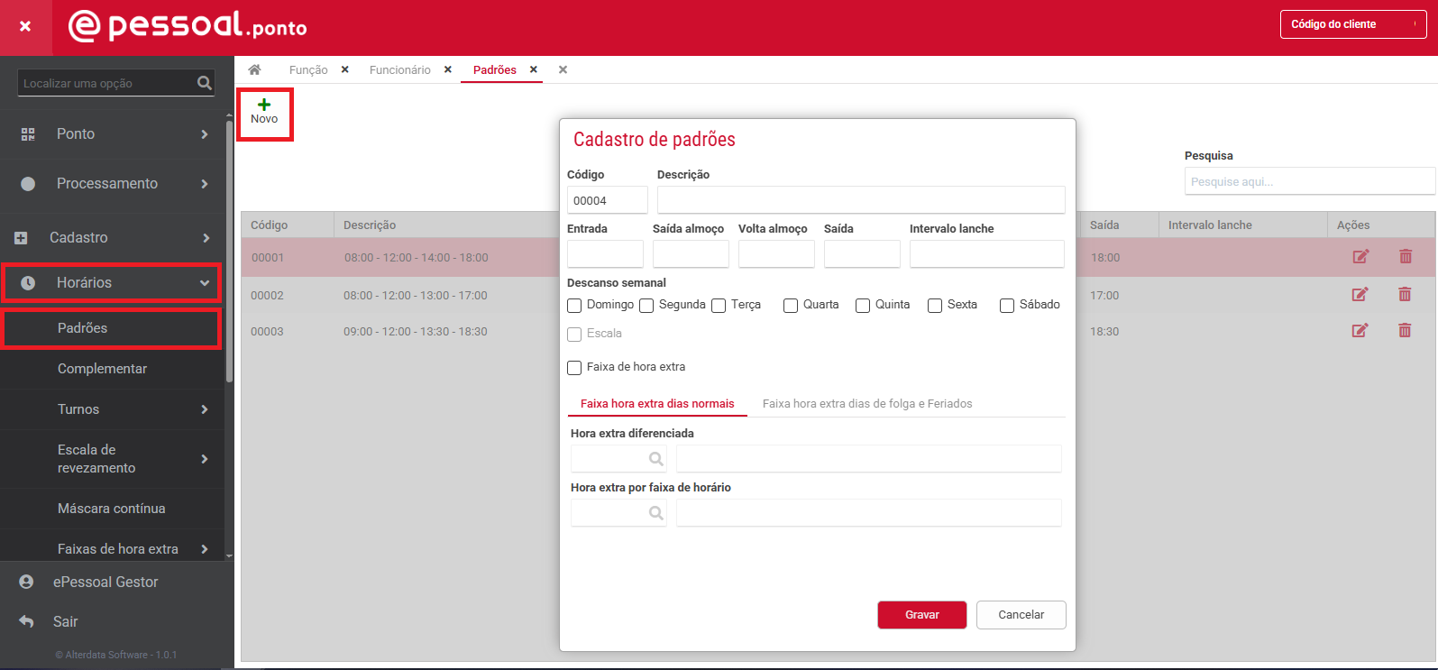
Task: Delete record 00003 with trash icon
Action: click(x=1405, y=331)
